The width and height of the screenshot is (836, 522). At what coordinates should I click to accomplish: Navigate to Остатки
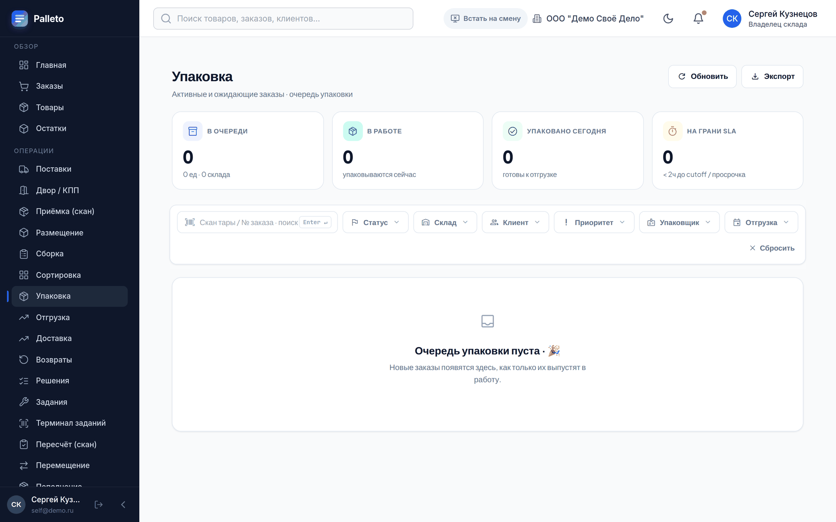coord(70,128)
